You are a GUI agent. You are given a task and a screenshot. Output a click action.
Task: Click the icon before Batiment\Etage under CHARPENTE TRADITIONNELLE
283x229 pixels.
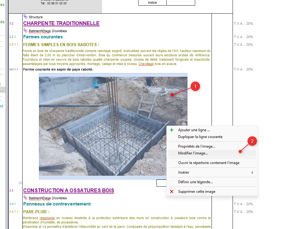pos(25,31)
